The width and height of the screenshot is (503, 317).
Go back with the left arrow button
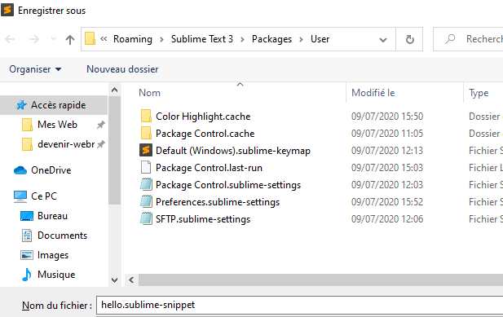[x=11, y=39]
